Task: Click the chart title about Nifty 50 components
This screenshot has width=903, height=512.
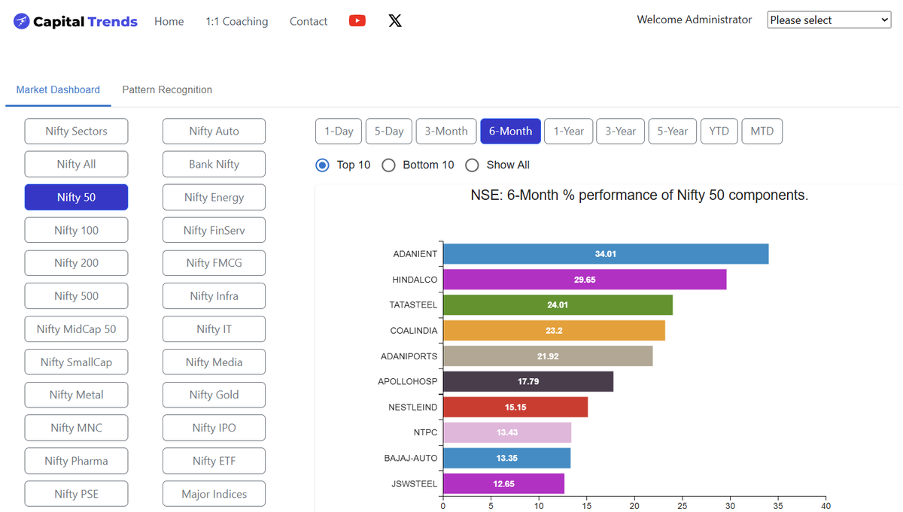Action: (x=640, y=195)
